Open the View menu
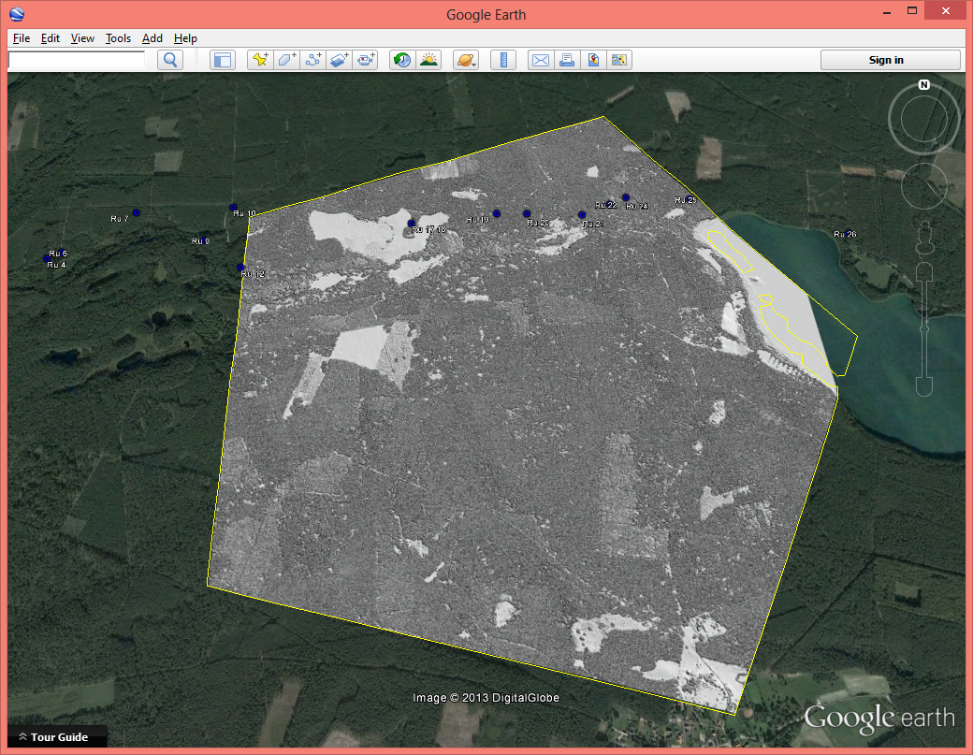This screenshot has width=973, height=755. 82,38
